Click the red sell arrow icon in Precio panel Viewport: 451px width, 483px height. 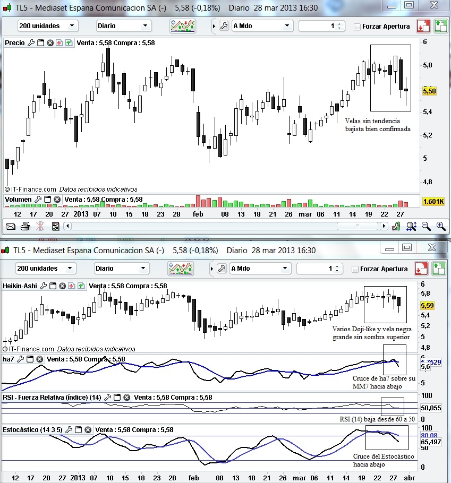[x=59, y=43]
